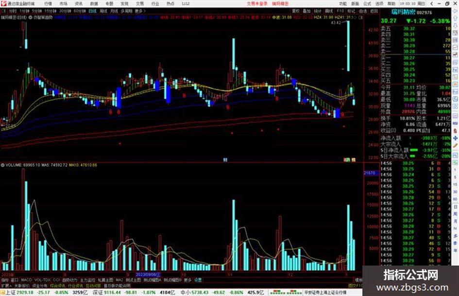Screen dimensions: 459x296
Task: Open the 多周期 multi-period view
Action: pos(126,11)
